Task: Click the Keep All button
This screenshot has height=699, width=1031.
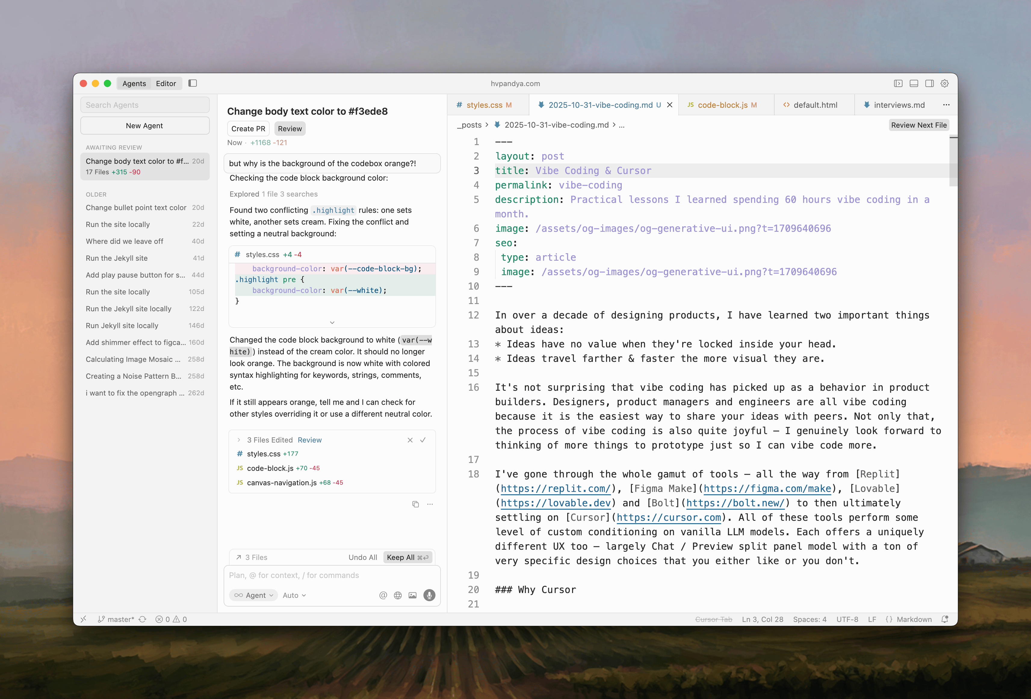Action: click(x=407, y=558)
